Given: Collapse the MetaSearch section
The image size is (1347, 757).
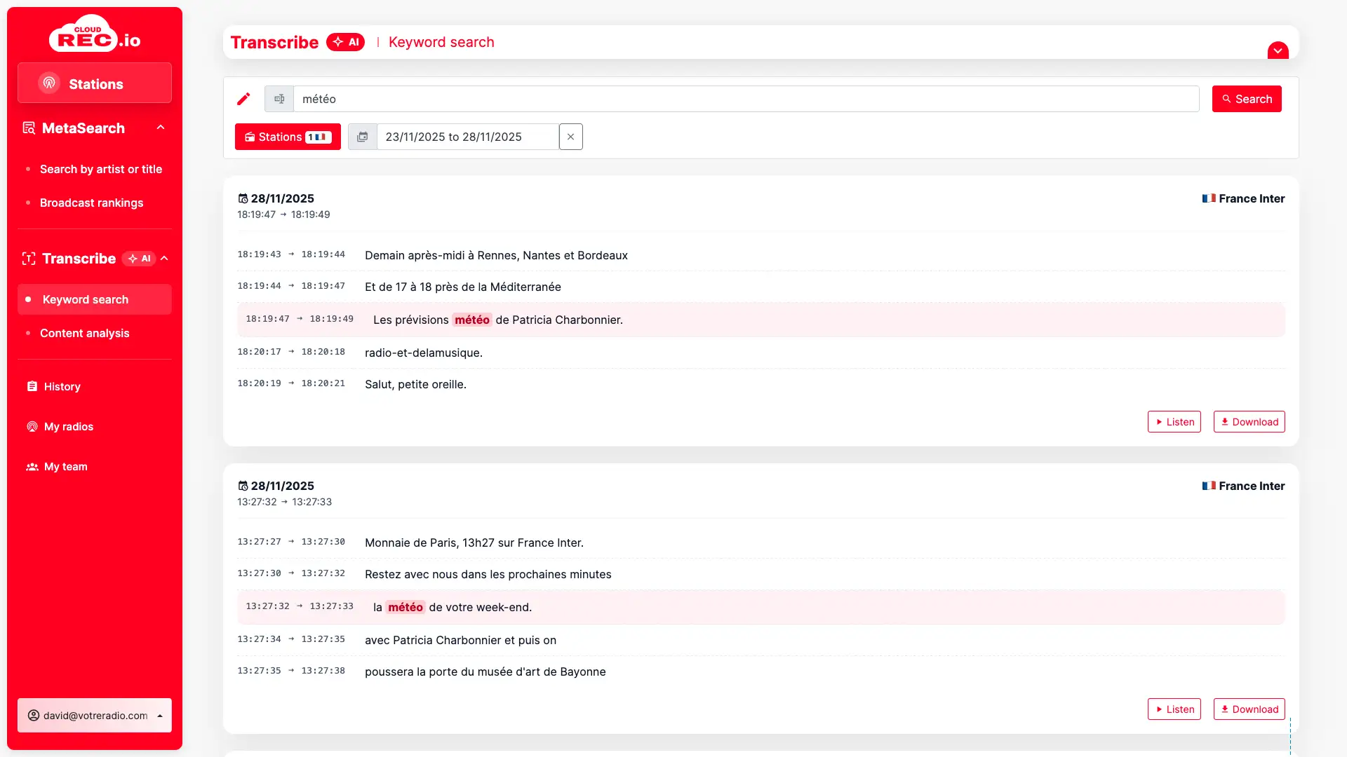Looking at the screenshot, I should click(161, 128).
